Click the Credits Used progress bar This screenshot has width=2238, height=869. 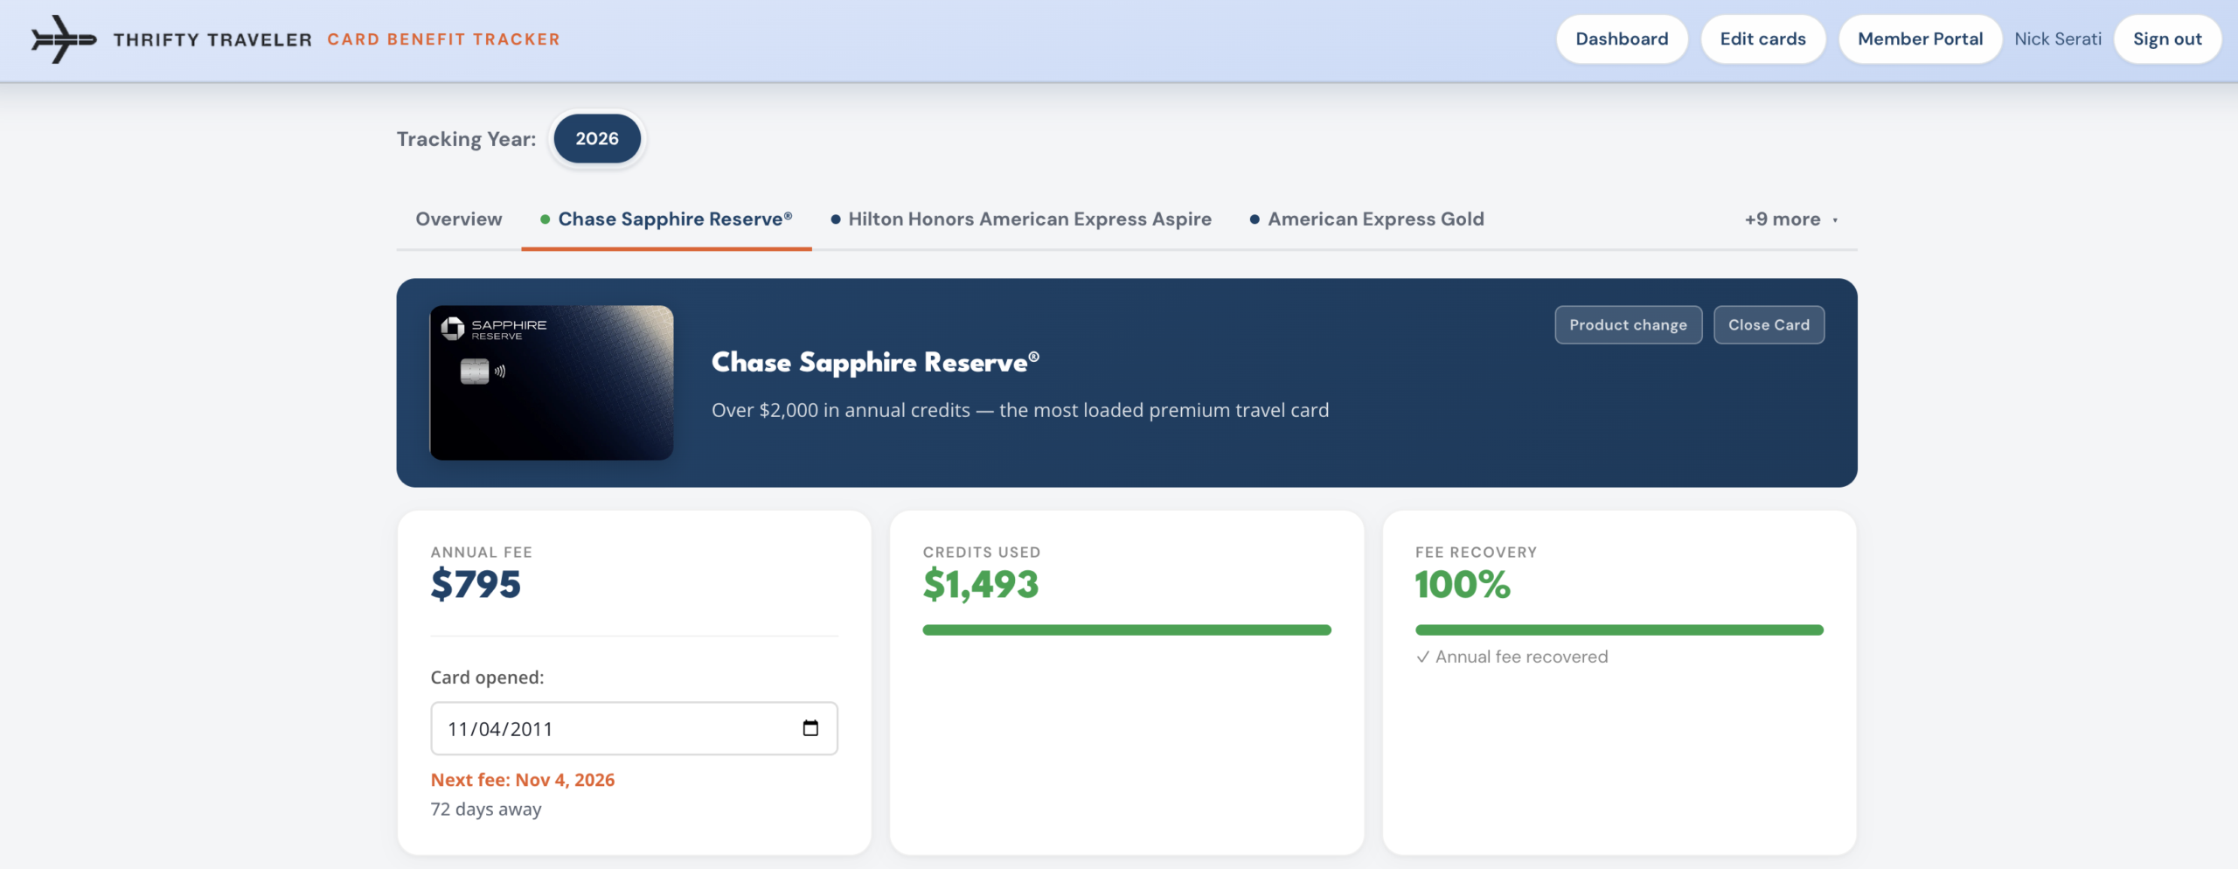coord(1127,629)
